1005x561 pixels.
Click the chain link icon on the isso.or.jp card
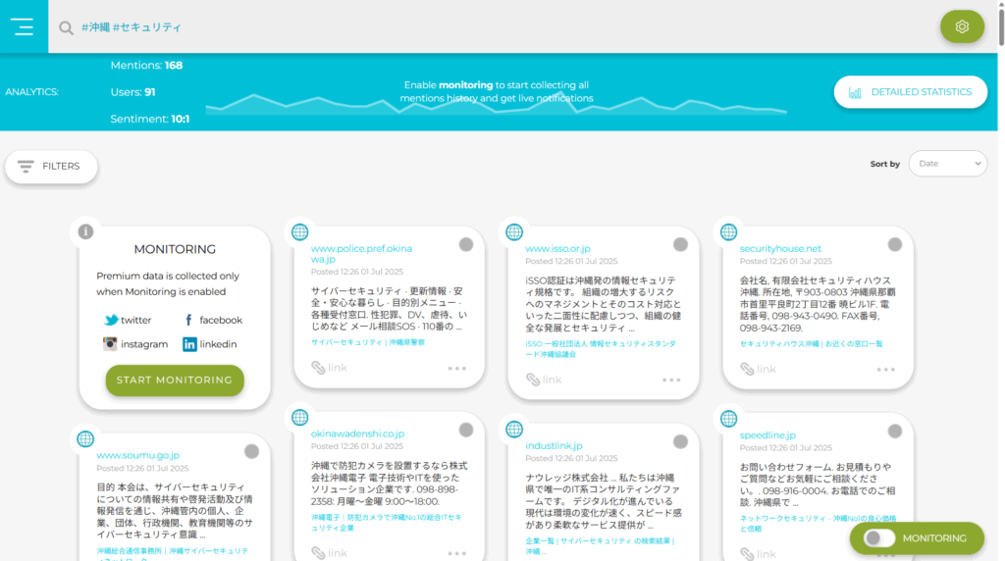[533, 380]
